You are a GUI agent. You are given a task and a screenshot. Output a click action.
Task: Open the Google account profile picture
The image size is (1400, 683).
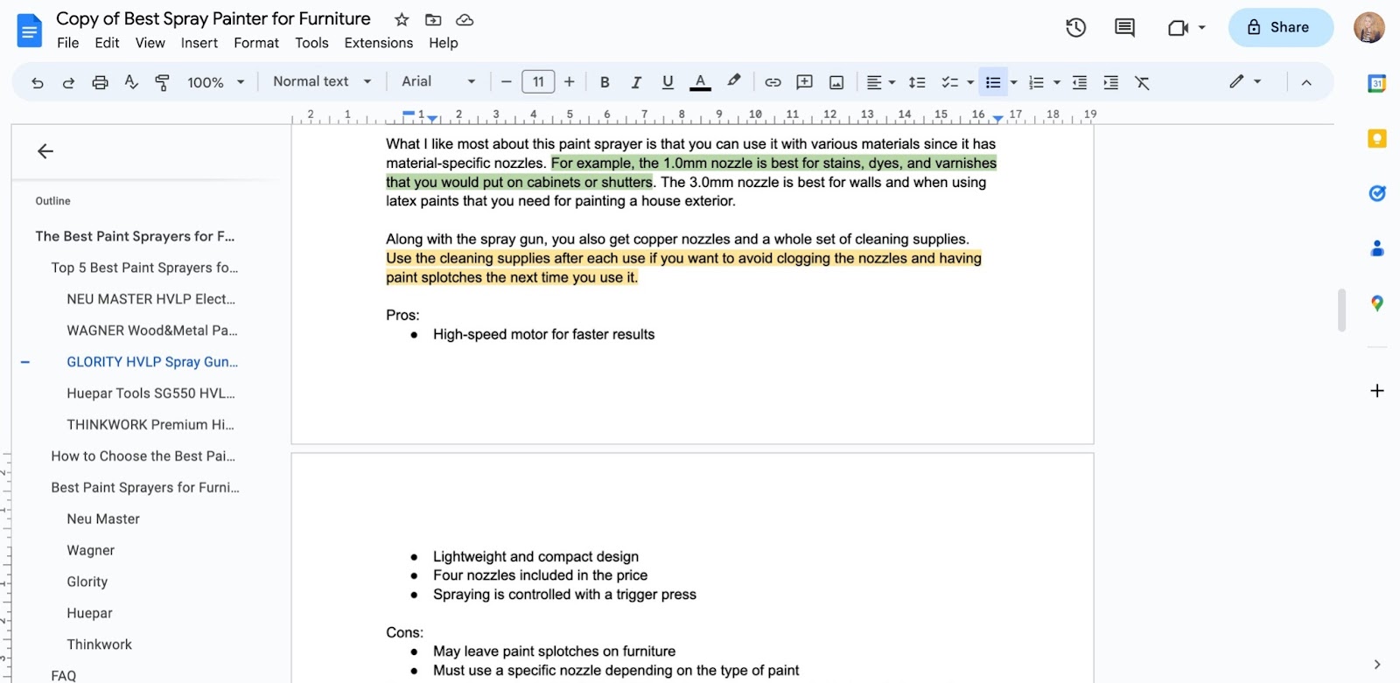click(x=1369, y=28)
